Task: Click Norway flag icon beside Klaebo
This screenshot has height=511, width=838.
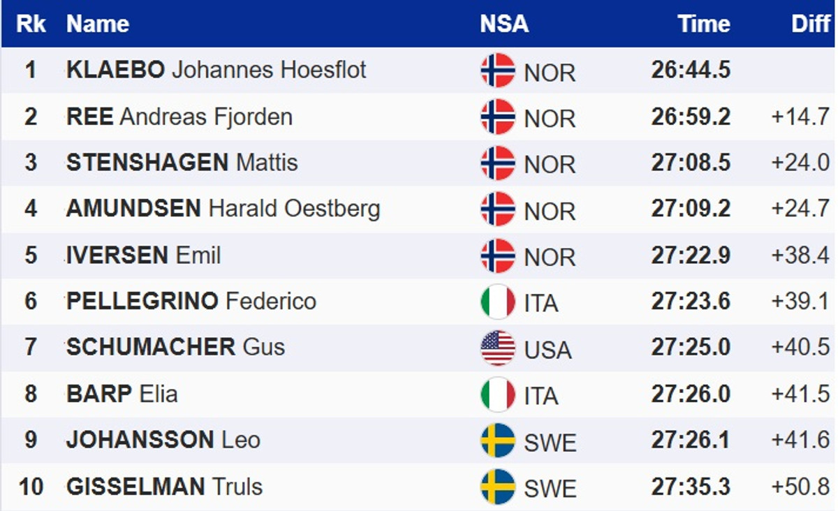Action: coord(497,71)
